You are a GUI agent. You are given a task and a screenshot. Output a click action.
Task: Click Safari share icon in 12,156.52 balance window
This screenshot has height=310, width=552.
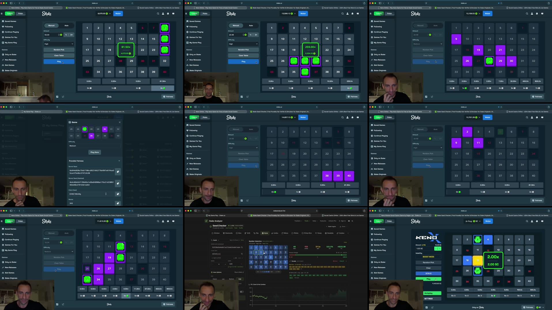click(549, 3)
